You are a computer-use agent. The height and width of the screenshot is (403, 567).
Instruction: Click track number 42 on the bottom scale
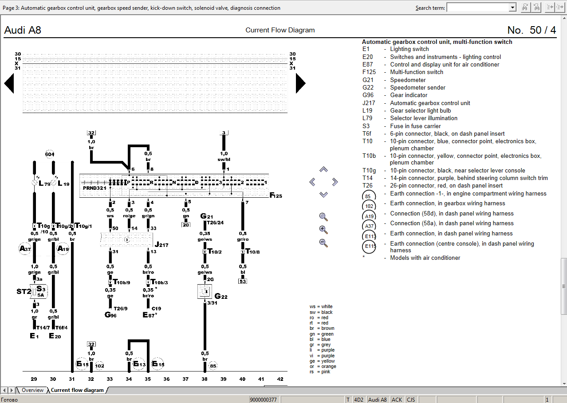pyautogui.click(x=280, y=379)
